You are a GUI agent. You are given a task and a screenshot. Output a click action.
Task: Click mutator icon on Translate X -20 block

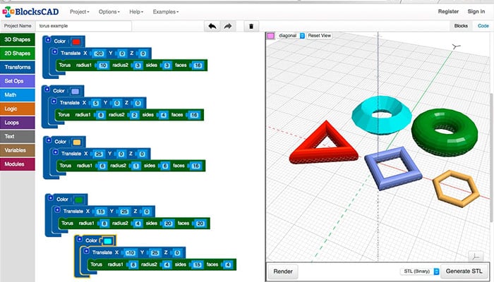[55, 51]
